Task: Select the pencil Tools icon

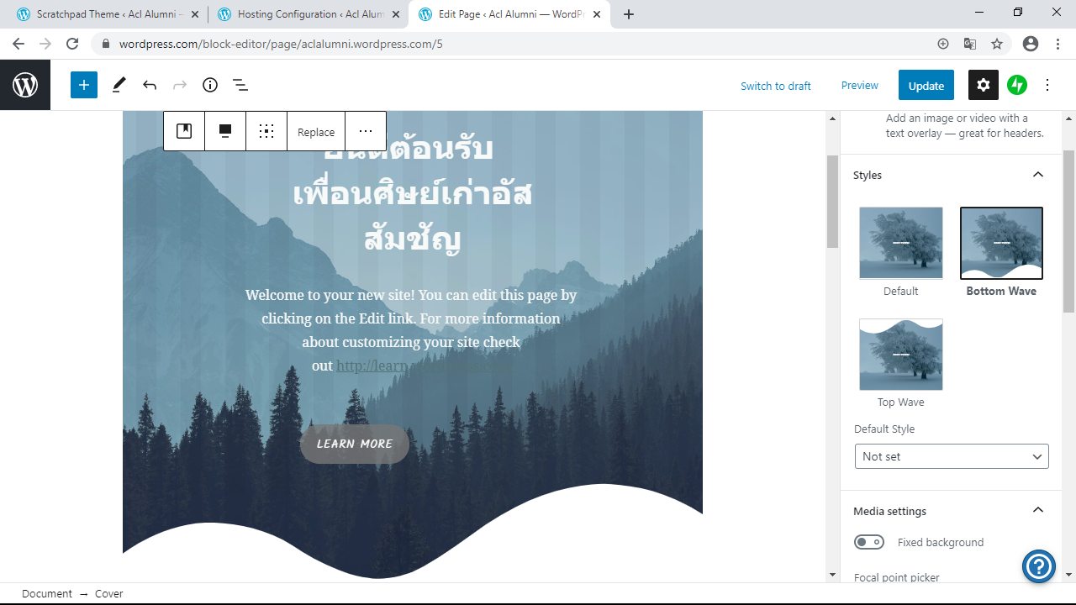Action: click(119, 85)
